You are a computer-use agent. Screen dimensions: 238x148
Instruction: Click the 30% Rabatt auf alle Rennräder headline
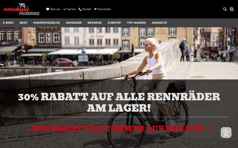(119, 102)
